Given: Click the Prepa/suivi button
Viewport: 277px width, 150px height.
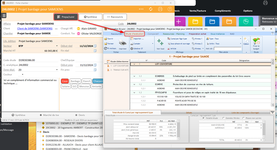Looking at the screenshot, I should (66, 17).
